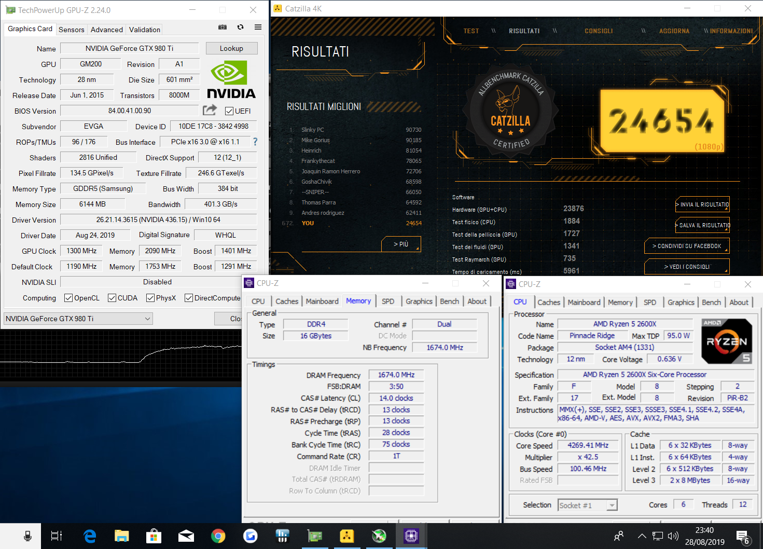Toggle the CUDA checkbox
The height and width of the screenshot is (549, 763).
click(x=112, y=298)
